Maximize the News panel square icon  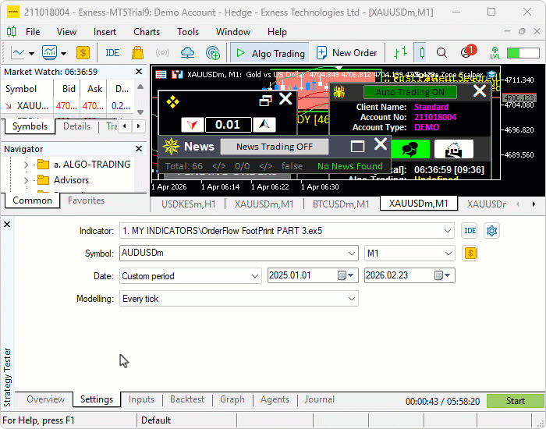click(x=357, y=147)
